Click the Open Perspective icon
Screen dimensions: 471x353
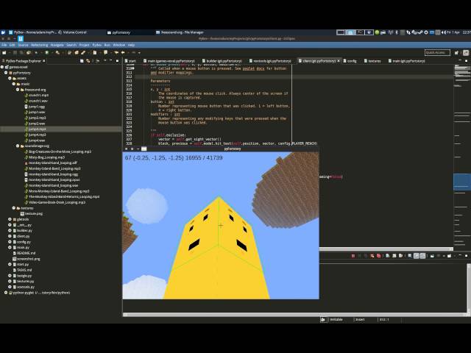(456, 53)
